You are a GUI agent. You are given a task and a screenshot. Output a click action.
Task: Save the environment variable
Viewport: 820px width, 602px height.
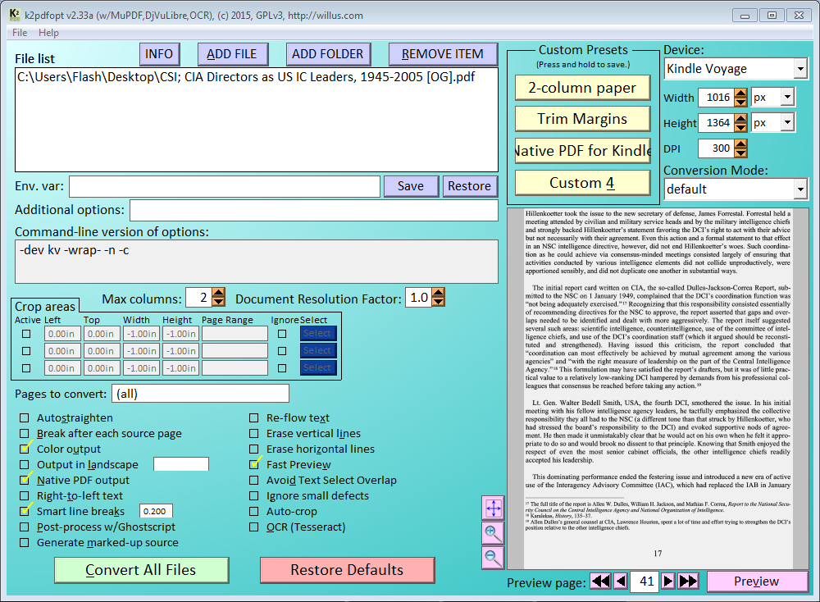coord(411,186)
